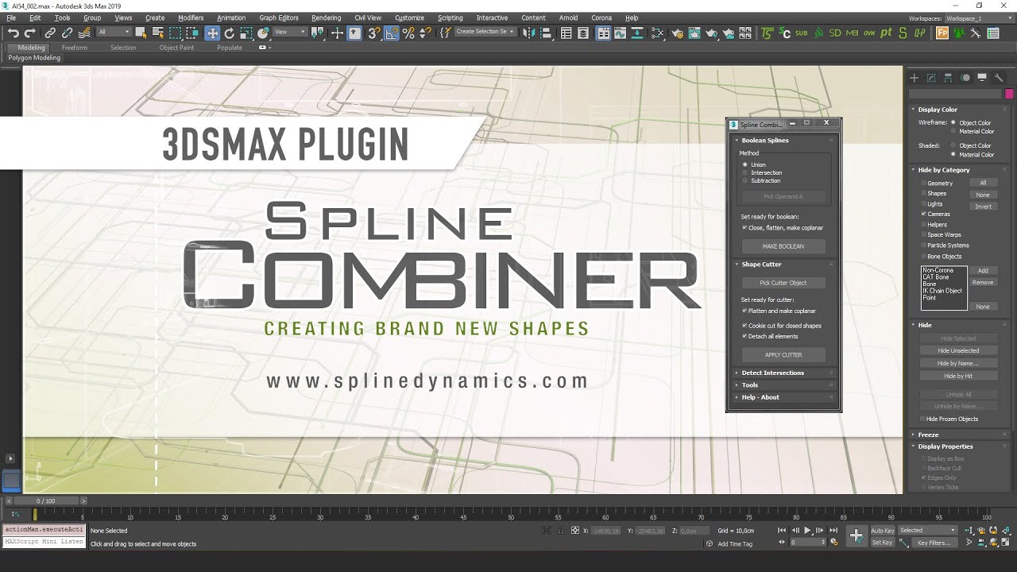The image size is (1017, 572).
Task: Click the Hide Unselected button
Action: pyautogui.click(x=958, y=350)
